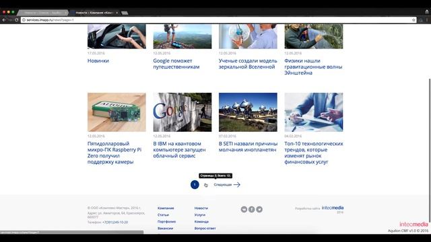Go back with the browser back arrow
Viewport: 431px width, 242px height.
pos(4,19)
